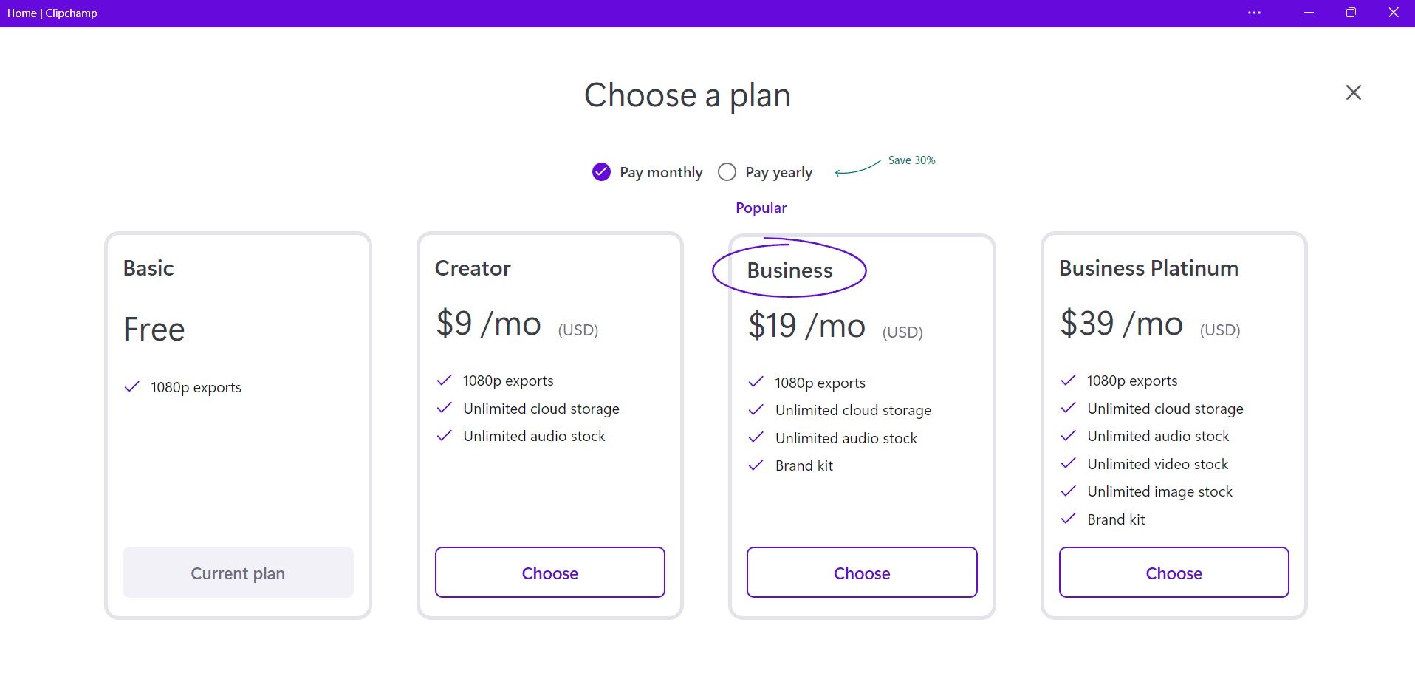Click the Home | Clipchamp title bar label
The height and width of the screenshot is (679, 1415).
tap(52, 13)
